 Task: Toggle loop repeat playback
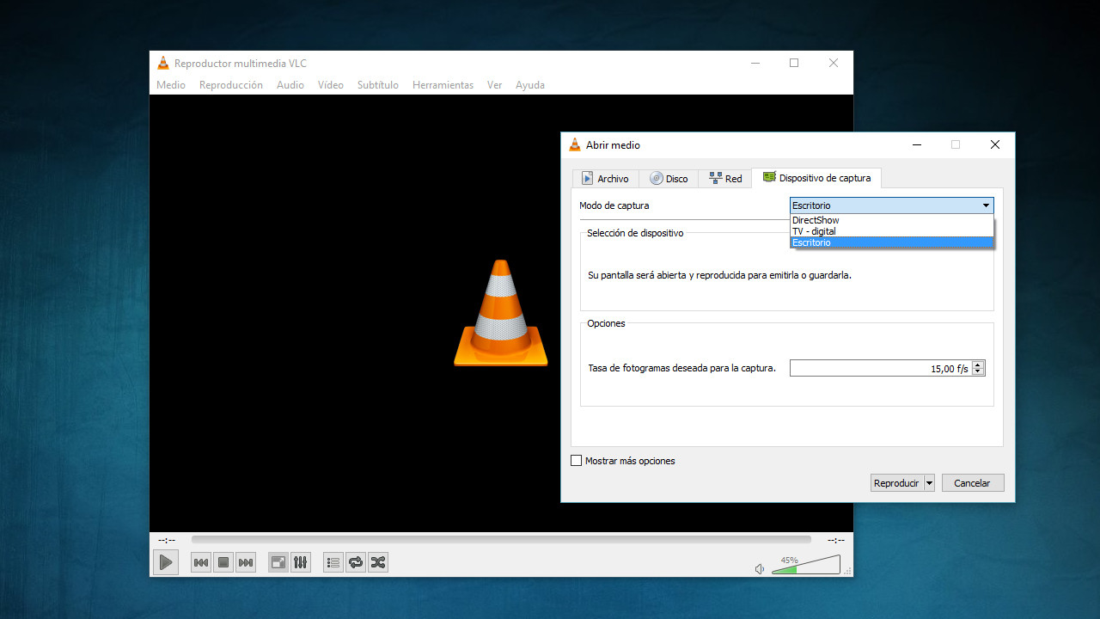point(355,561)
